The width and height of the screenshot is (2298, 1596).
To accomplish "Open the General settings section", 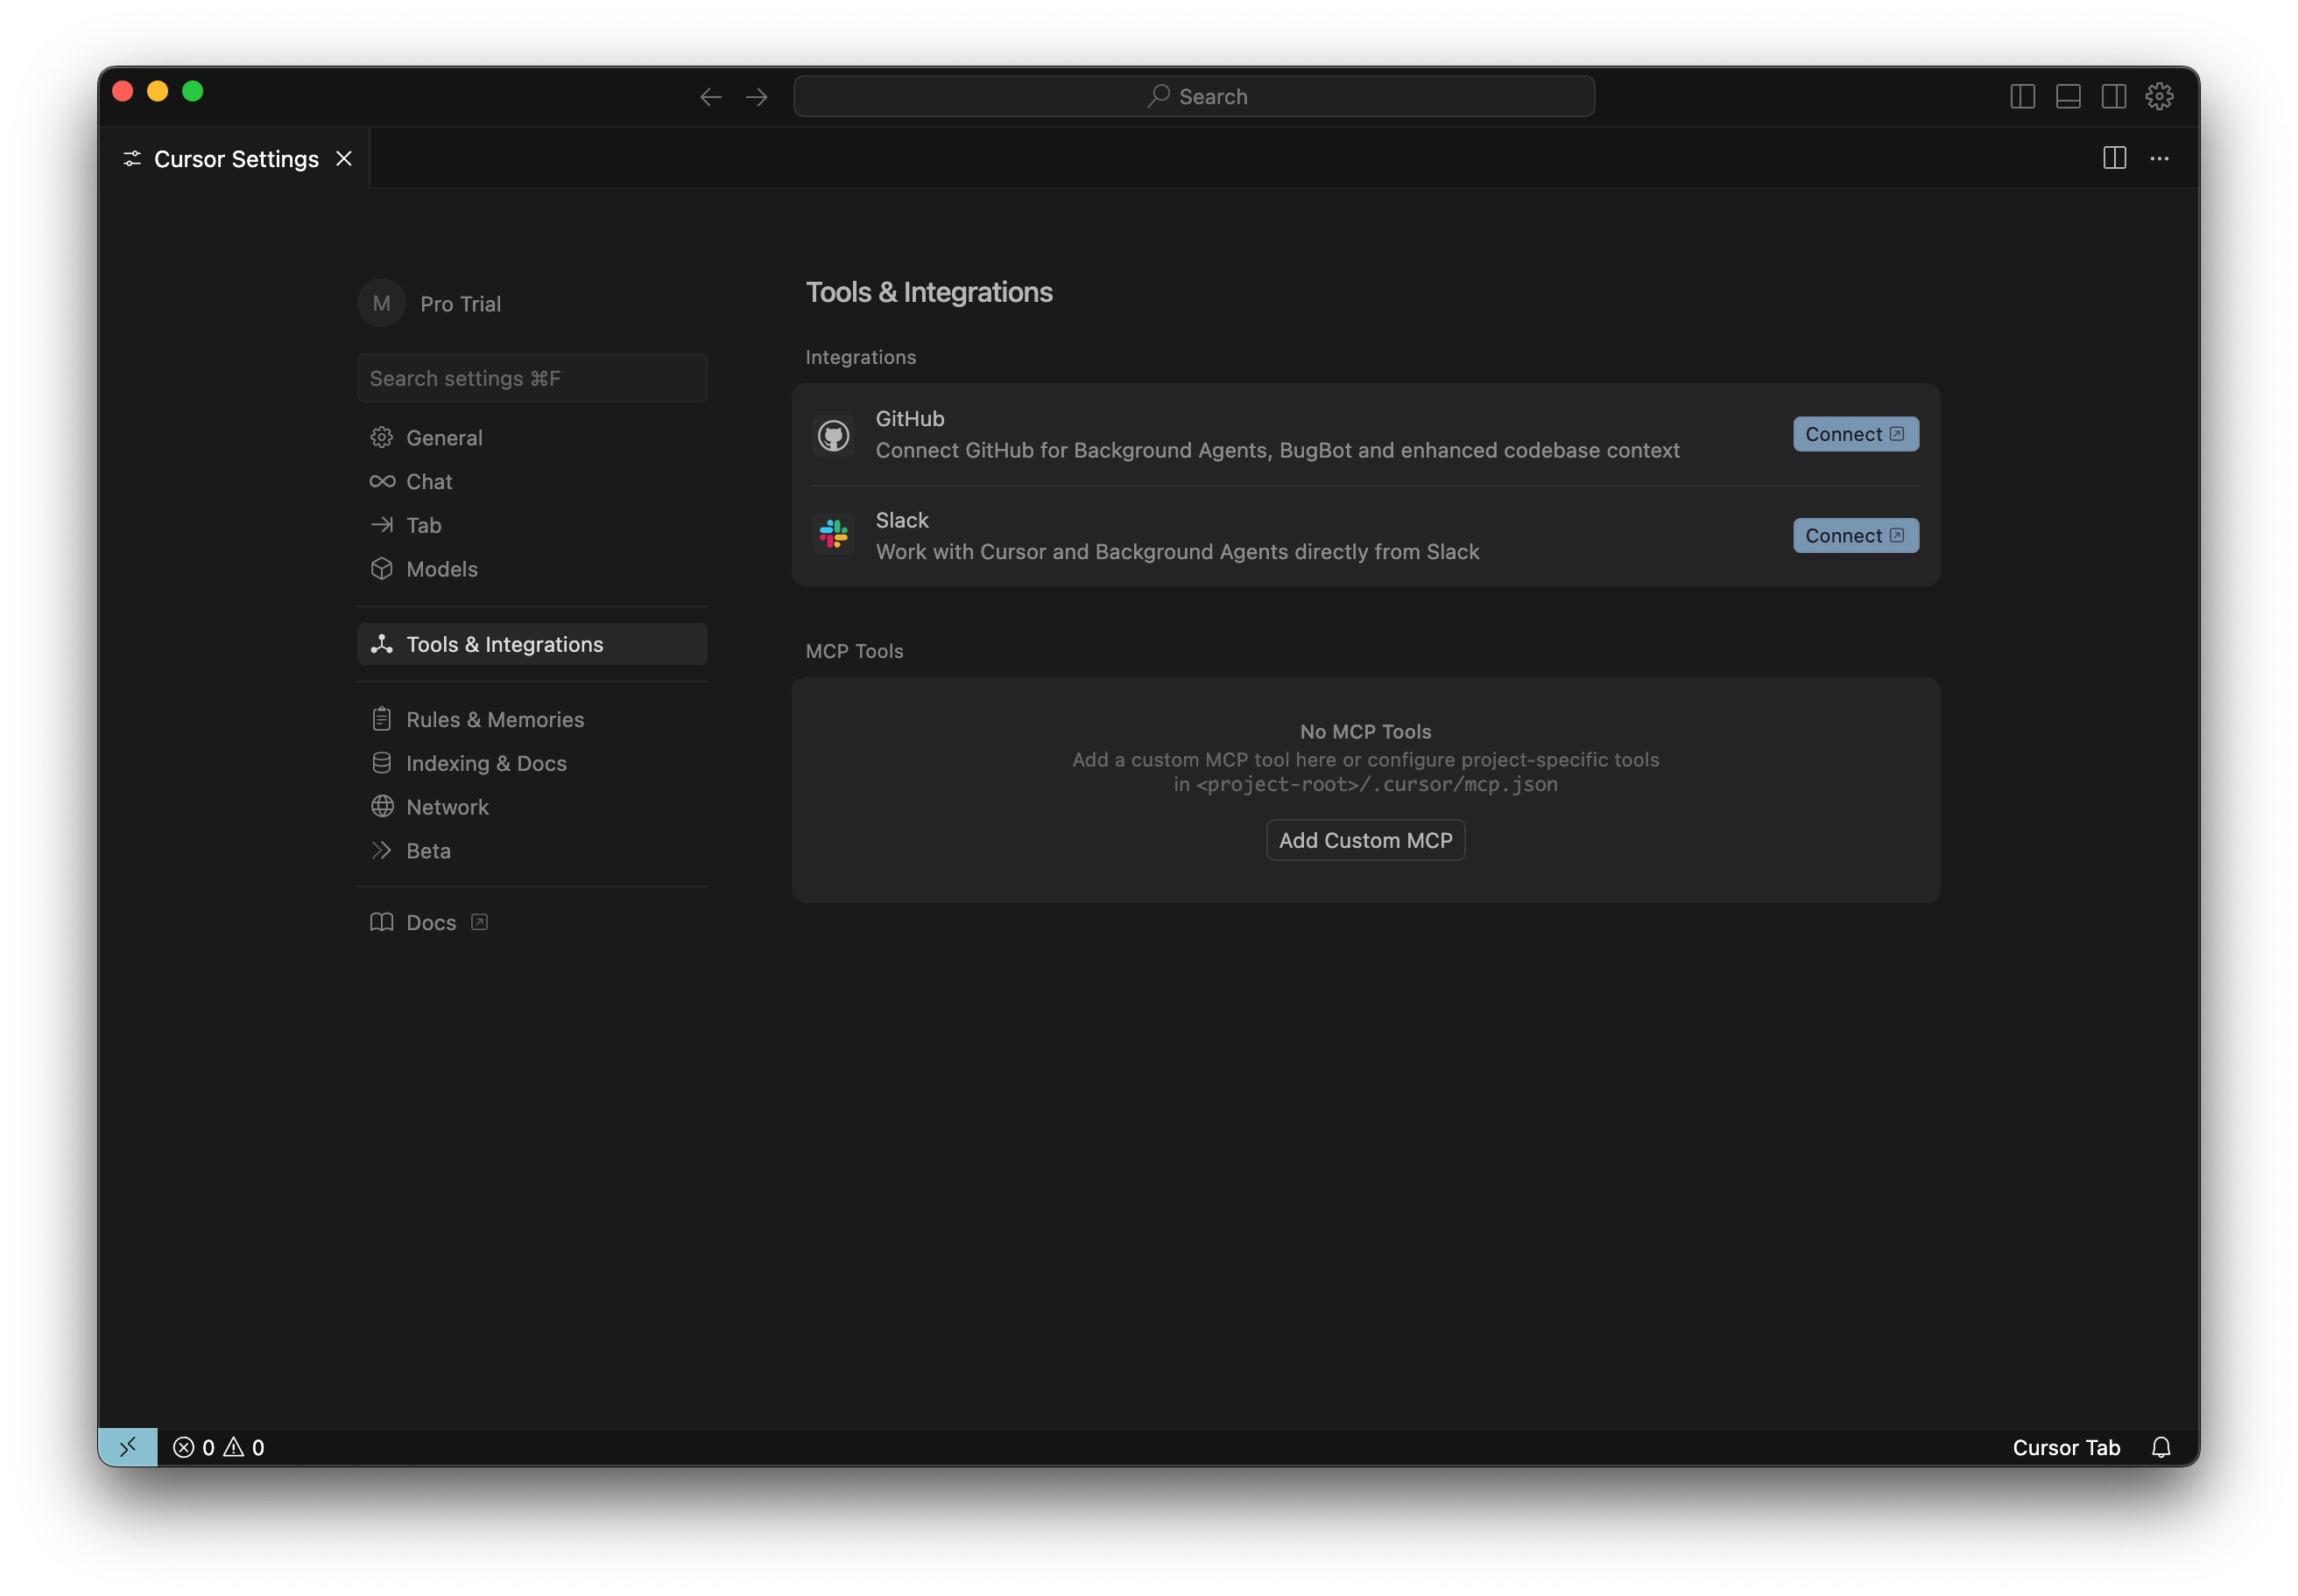I will 532,438.
